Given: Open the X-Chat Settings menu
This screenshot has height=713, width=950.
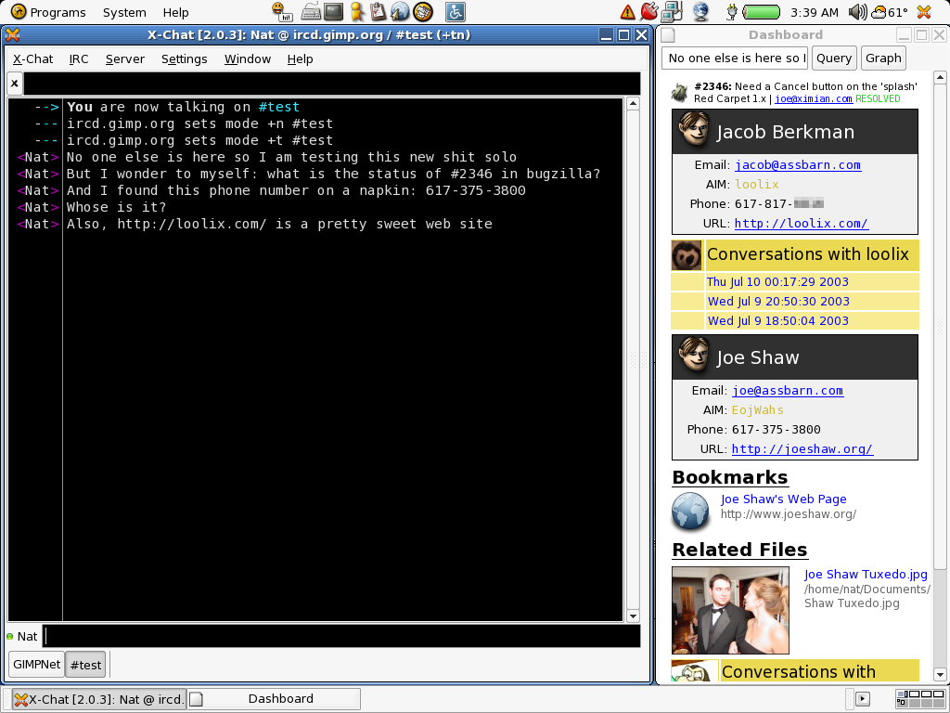Looking at the screenshot, I should click(x=184, y=58).
